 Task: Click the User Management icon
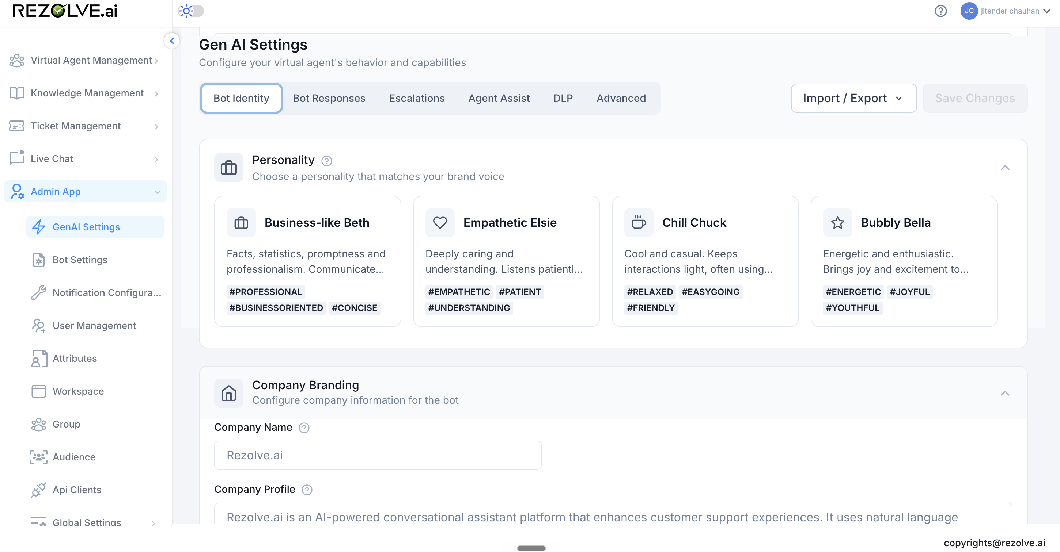click(39, 326)
